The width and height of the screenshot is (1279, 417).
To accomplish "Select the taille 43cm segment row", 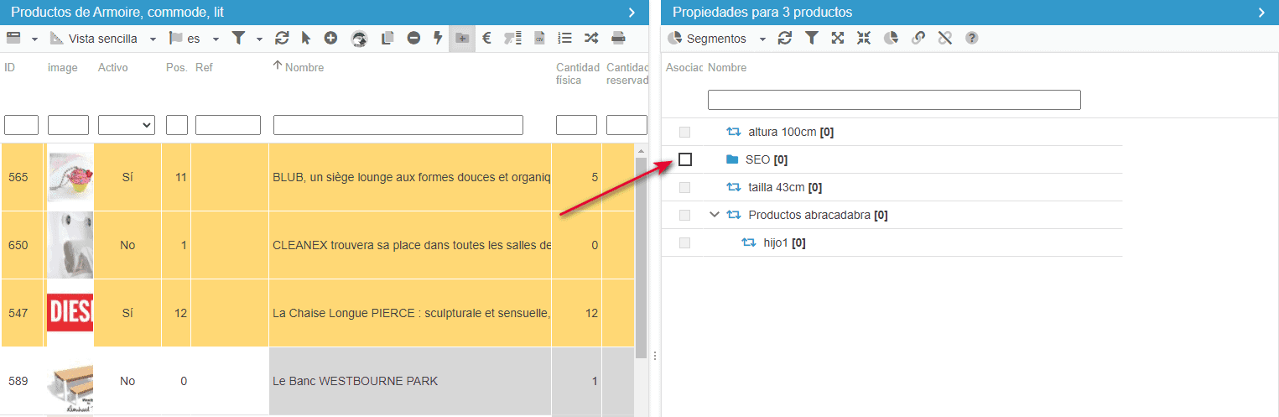I will (783, 187).
